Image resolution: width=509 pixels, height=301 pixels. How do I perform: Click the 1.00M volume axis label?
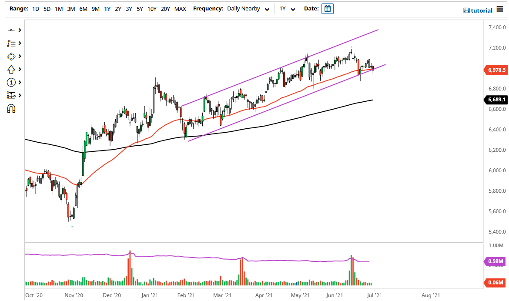[x=496, y=245]
